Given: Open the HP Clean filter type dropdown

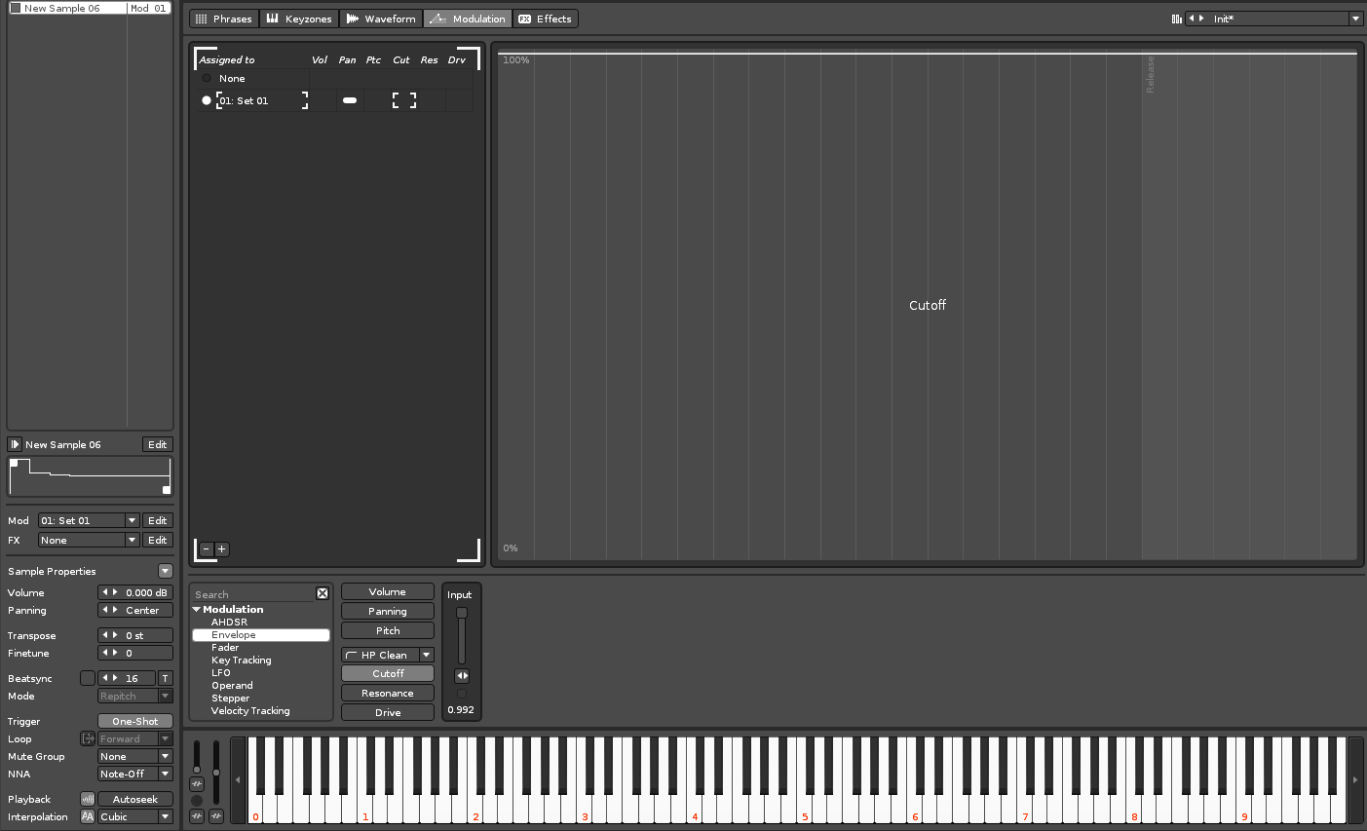Looking at the screenshot, I should (426, 656).
